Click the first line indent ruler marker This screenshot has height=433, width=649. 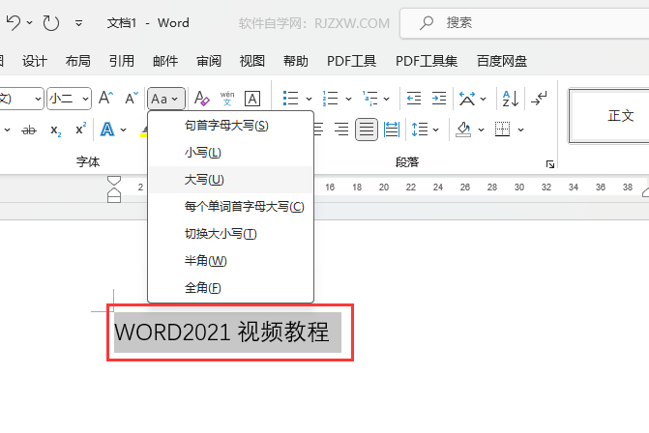114,181
